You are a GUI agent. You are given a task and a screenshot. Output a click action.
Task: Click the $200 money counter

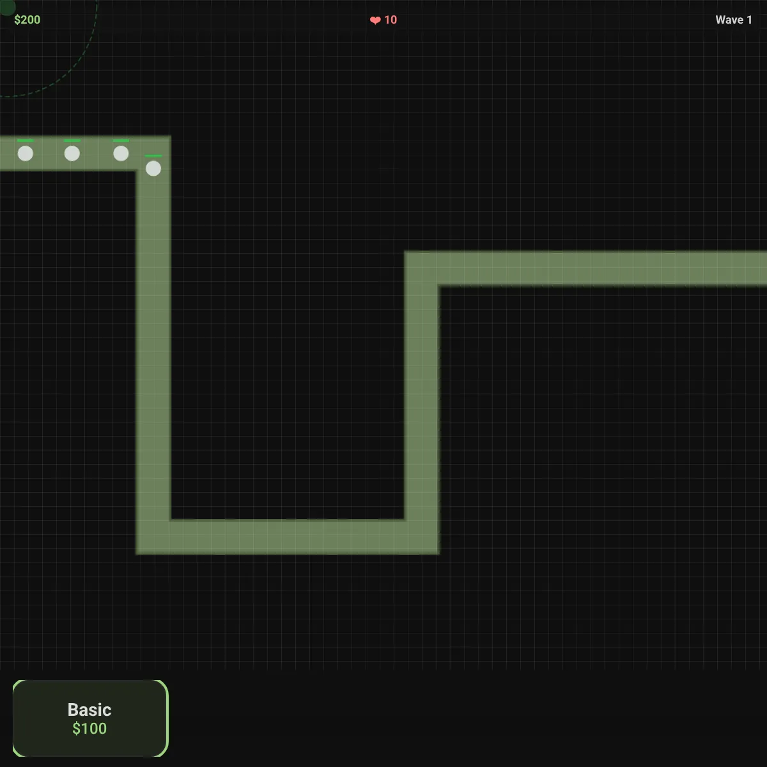coord(27,20)
